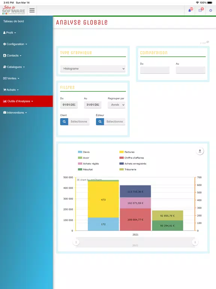Click the Comparaison Au date field

tap(190, 70)
